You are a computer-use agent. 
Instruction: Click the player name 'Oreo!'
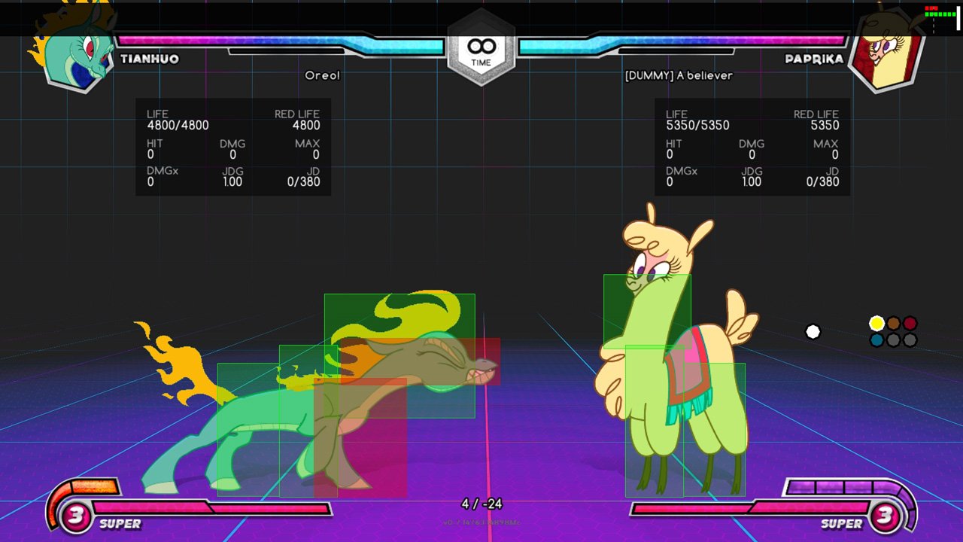click(322, 75)
